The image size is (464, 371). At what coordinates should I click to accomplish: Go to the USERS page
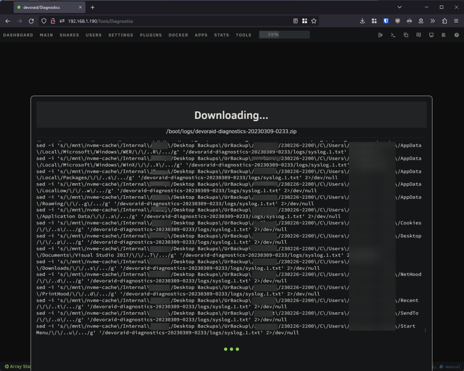pos(94,35)
